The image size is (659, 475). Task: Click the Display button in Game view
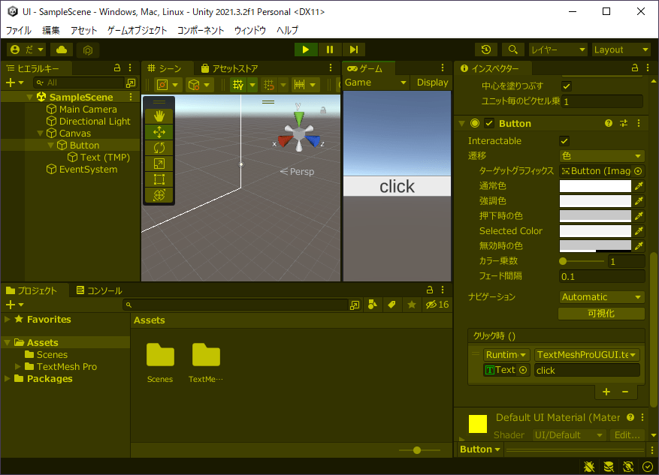433,83
